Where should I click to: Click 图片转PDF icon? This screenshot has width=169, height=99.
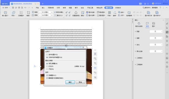[157, 13]
